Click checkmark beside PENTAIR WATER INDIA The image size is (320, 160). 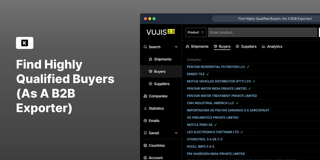coord(250,89)
